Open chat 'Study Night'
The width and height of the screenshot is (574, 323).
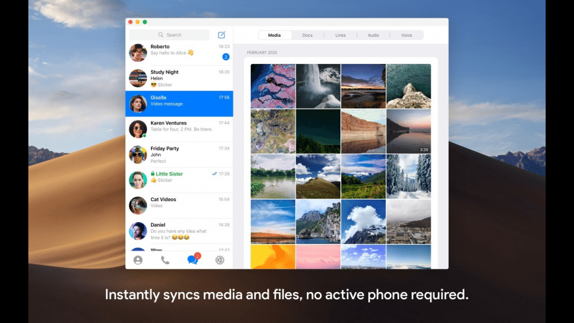click(x=179, y=78)
